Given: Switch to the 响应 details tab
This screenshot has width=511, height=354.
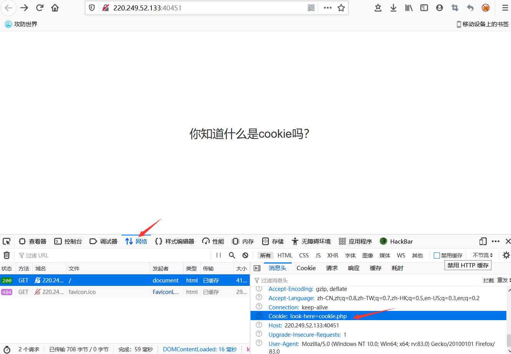Looking at the screenshot, I should tap(354, 268).
